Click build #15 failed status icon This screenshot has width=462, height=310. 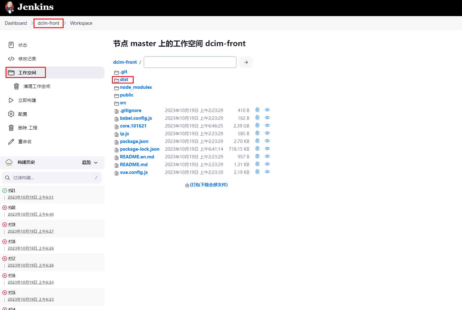pos(5,293)
